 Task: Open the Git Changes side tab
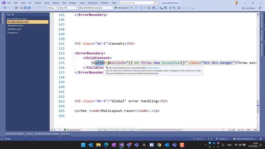[262, 35]
